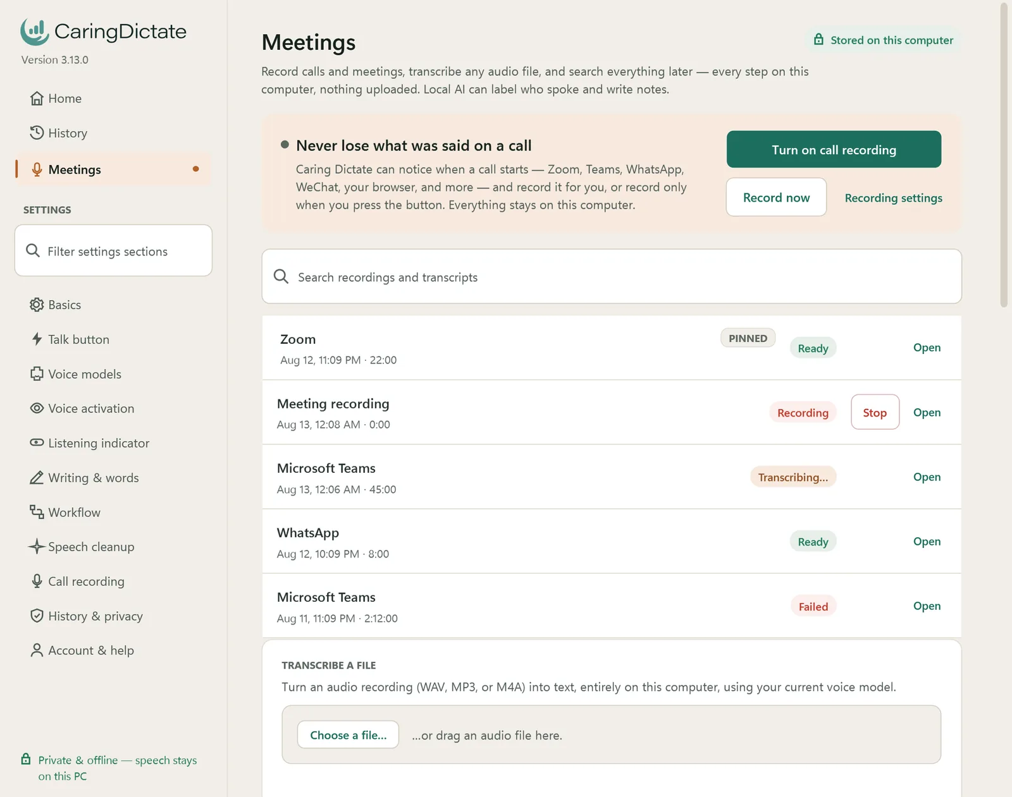This screenshot has width=1012, height=797.
Task: Open the Zoom recording
Action: tap(927, 347)
